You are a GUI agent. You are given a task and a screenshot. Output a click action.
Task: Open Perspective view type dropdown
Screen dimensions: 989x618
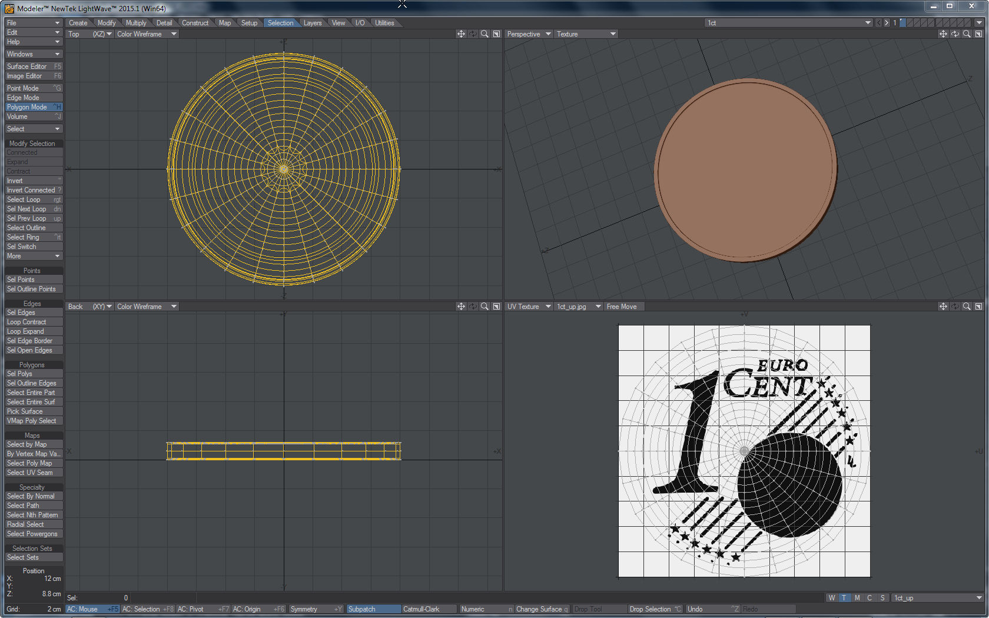tap(529, 34)
